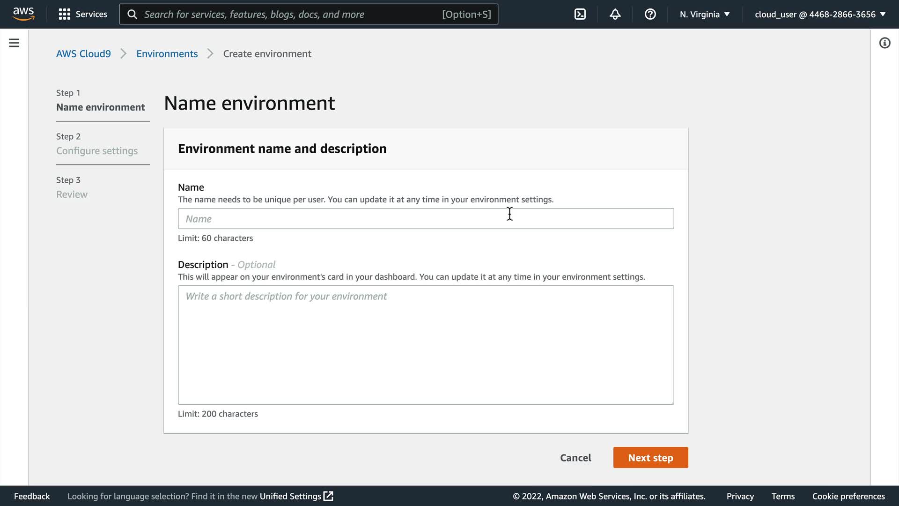Focus the environment Name field
The height and width of the screenshot is (506, 899).
tap(425, 219)
